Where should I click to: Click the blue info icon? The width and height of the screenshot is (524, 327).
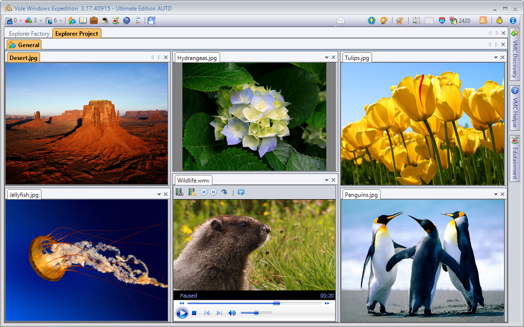[513, 20]
